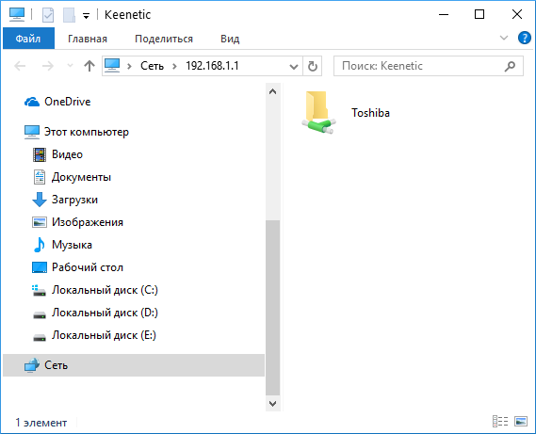The width and height of the screenshot is (536, 434).
Task: Click the refresh button beside address bar
Action: (313, 66)
